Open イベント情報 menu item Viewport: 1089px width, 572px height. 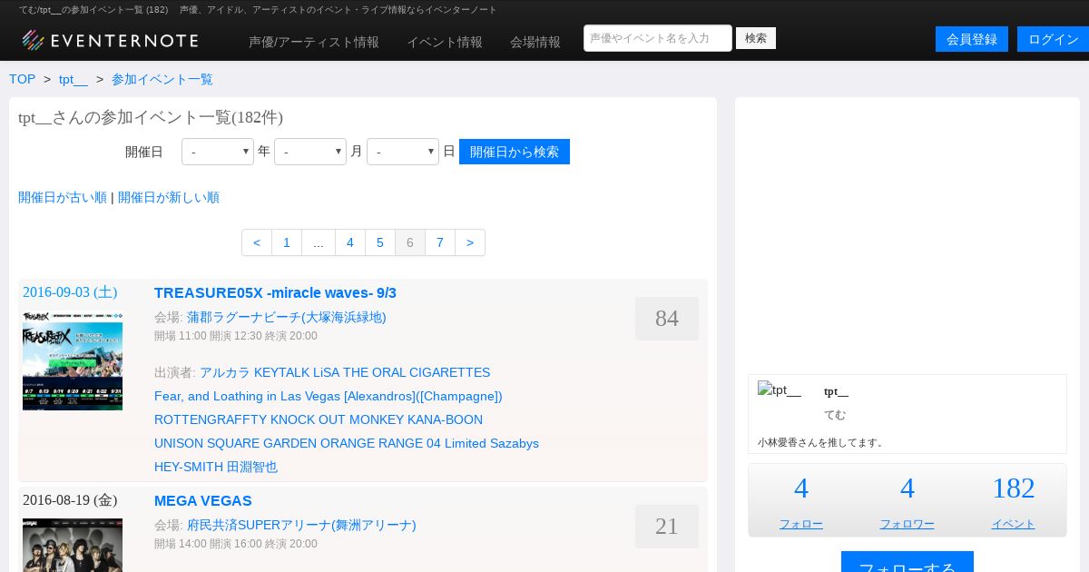click(445, 42)
